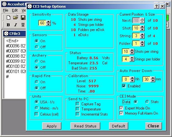This screenshot has width=172, height=137.
Task: Click the Apply button
Action: tap(52, 126)
